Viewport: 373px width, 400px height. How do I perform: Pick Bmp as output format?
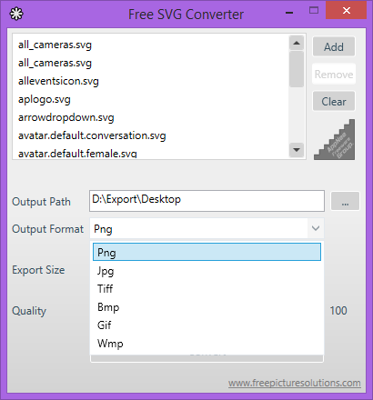[207, 307]
